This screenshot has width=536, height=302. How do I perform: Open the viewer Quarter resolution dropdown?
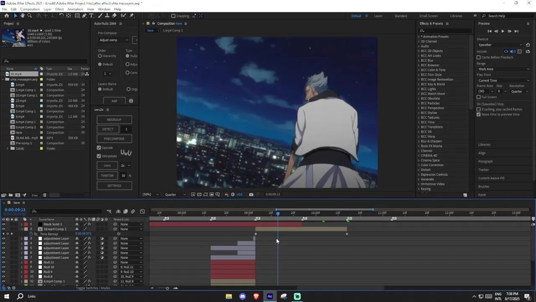175,195
